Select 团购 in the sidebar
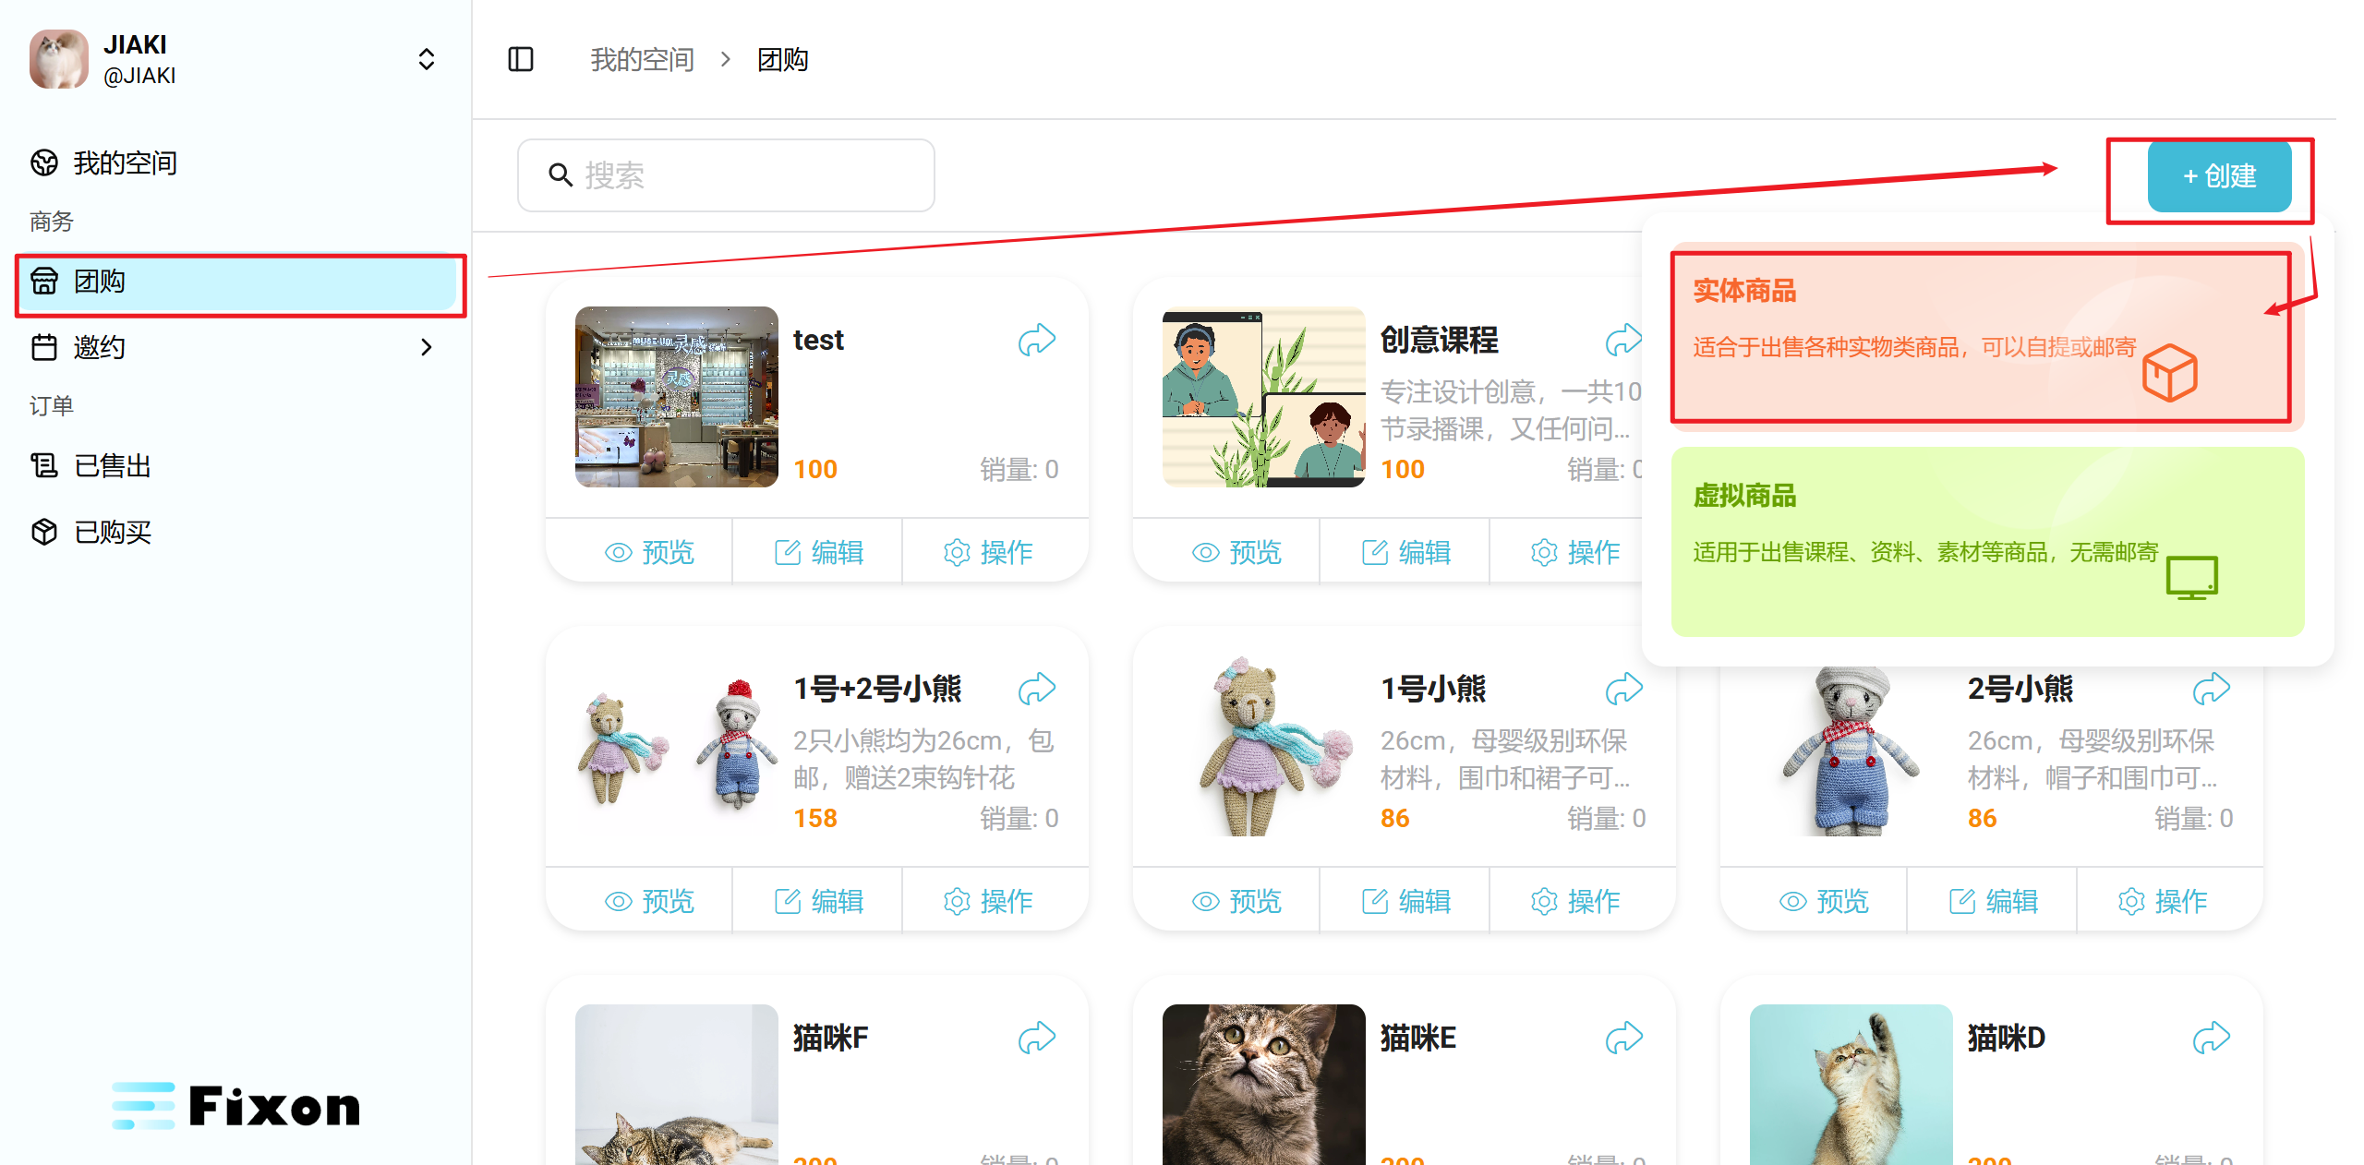Viewport: 2364px width, 1165px height. (238, 282)
